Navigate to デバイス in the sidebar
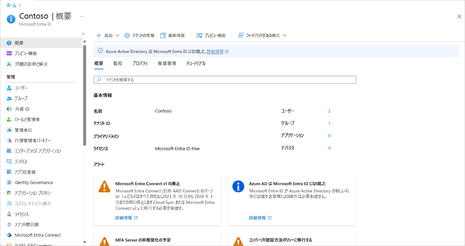The image size is (465, 246). click(x=21, y=161)
